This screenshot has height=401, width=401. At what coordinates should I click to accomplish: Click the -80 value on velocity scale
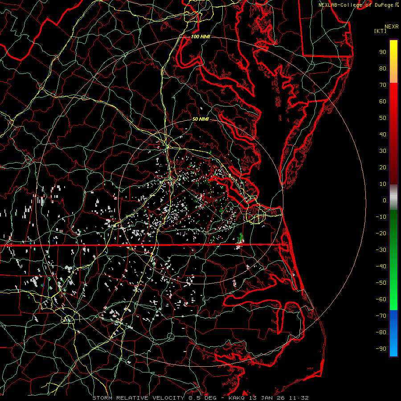(381, 332)
